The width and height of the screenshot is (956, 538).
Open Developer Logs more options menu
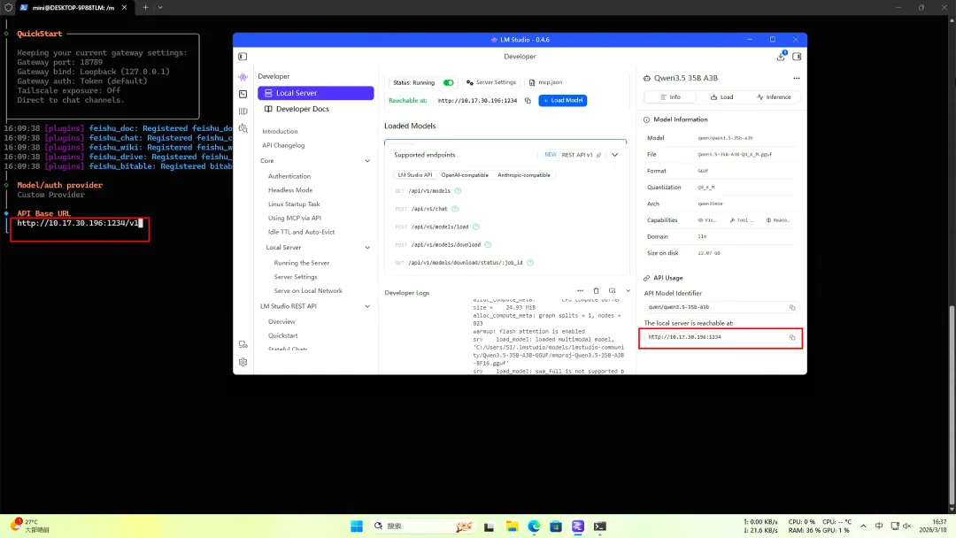581,290
